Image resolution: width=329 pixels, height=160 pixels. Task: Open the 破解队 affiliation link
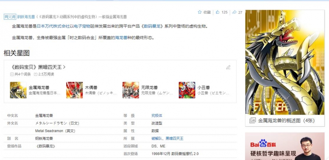[157, 138]
